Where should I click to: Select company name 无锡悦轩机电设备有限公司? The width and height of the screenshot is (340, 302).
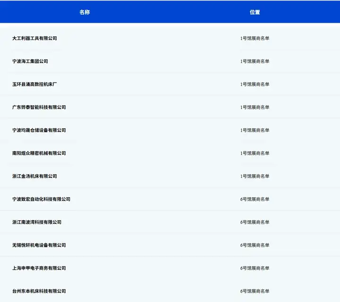coord(39,245)
